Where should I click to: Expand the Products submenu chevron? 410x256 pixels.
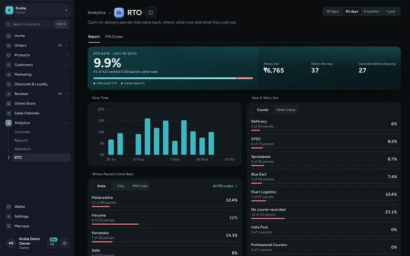(67, 55)
